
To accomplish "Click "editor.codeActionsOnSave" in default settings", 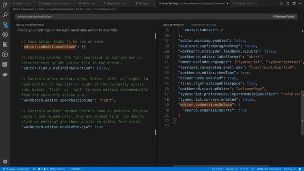I will coord(49,47).
